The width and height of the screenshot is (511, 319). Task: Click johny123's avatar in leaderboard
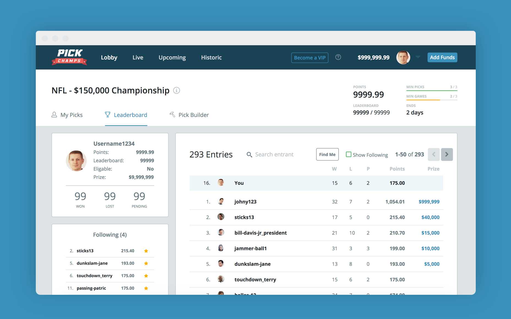(x=221, y=202)
